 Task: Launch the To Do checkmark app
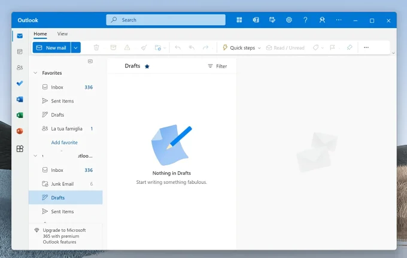(x=20, y=83)
